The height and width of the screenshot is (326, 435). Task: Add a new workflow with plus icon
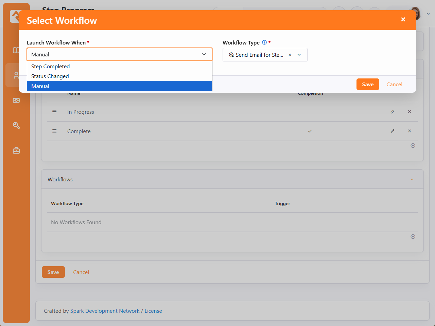point(413,237)
